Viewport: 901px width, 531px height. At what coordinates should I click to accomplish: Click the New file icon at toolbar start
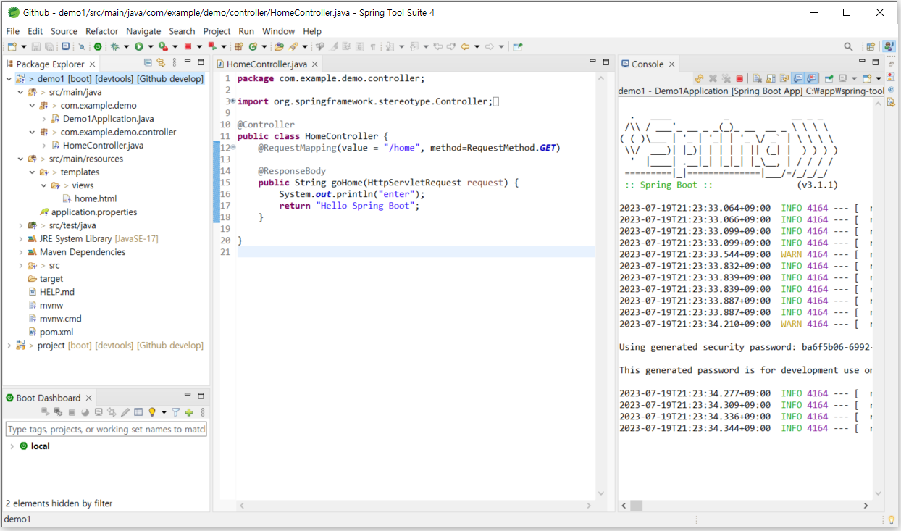(x=12, y=46)
